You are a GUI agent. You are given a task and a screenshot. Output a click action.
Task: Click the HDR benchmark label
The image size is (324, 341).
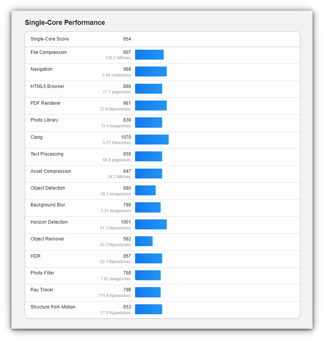pos(35,256)
